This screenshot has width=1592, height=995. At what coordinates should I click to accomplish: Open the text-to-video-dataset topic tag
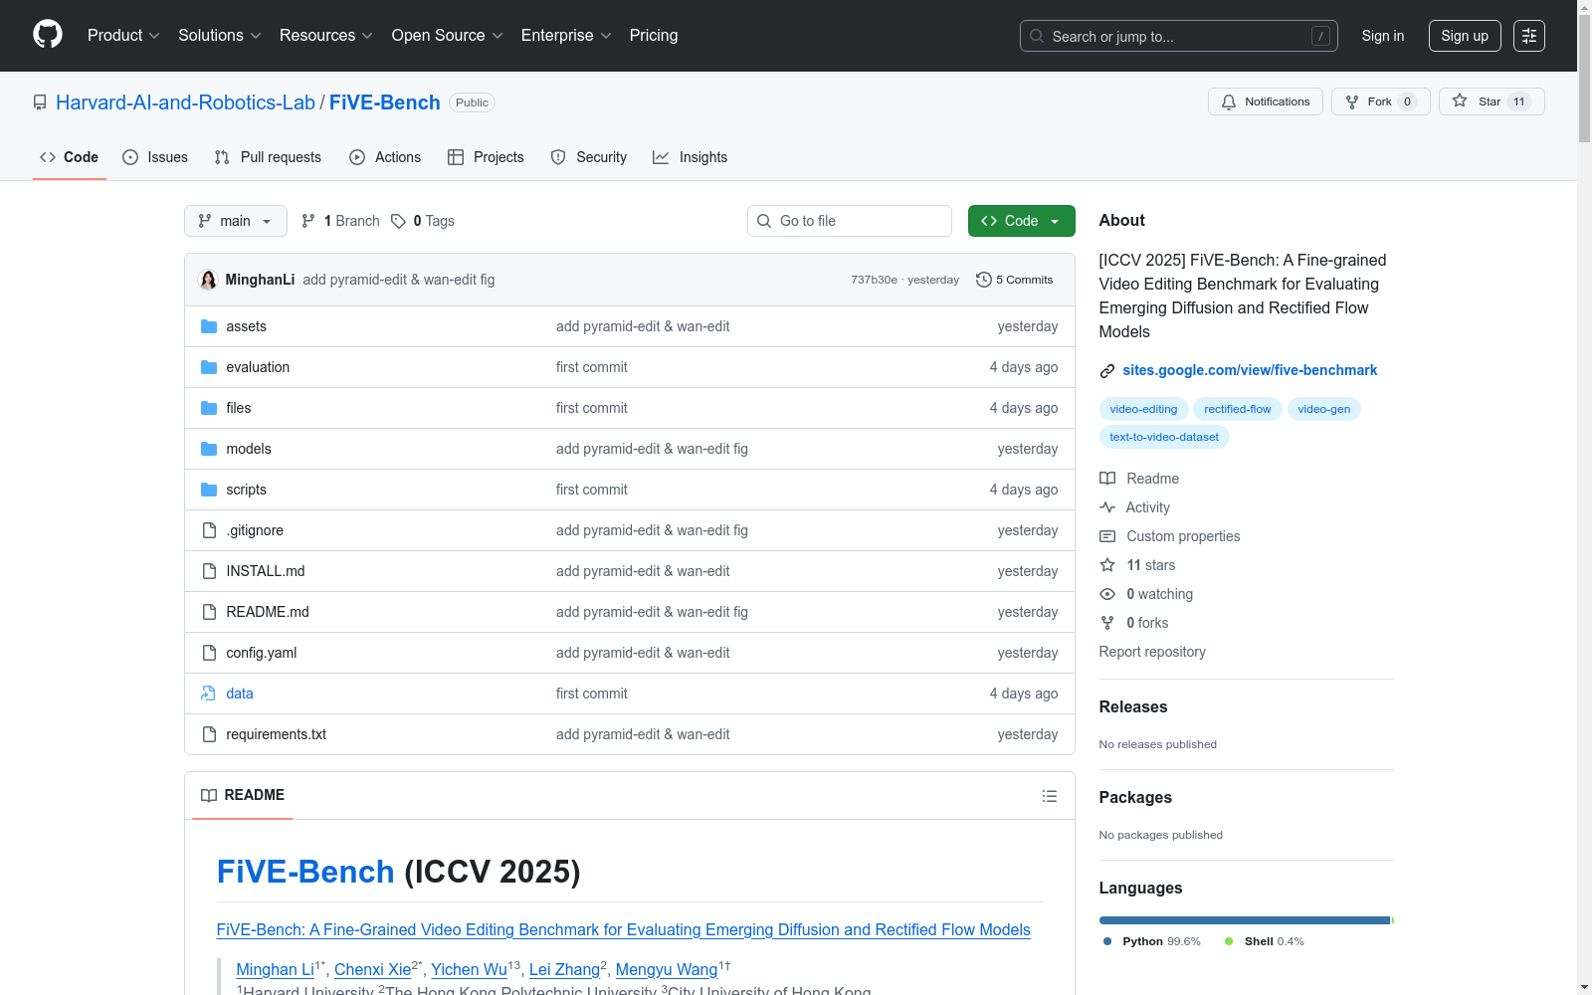click(x=1164, y=437)
